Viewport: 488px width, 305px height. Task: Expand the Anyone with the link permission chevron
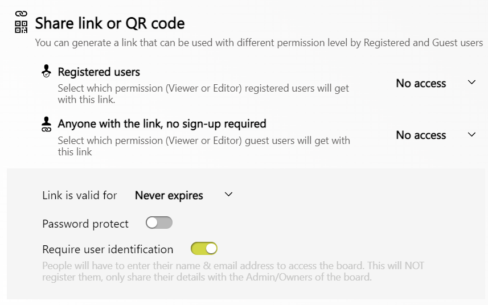471,135
